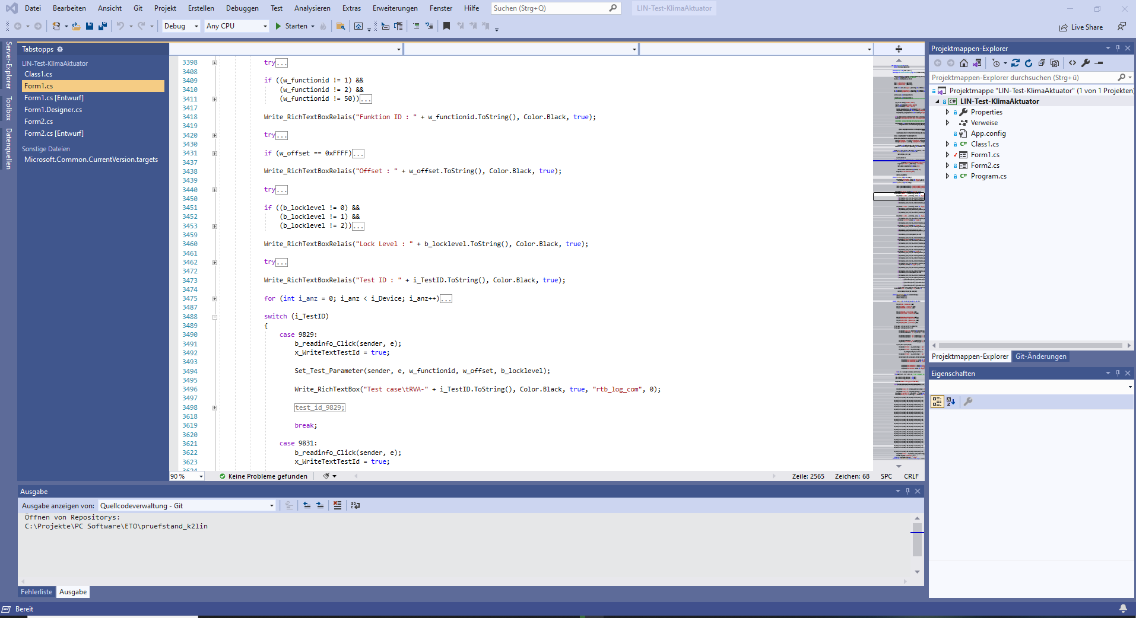Click the Undo arrow icon
This screenshot has height=618, width=1136.
coord(120,26)
